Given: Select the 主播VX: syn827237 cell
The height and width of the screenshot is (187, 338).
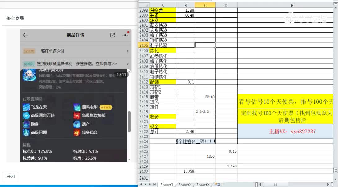Looking at the screenshot, I should pyautogui.click(x=285, y=132).
